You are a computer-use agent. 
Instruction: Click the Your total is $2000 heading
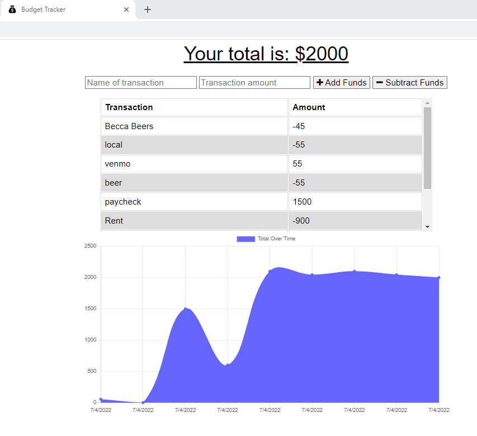(266, 54)
